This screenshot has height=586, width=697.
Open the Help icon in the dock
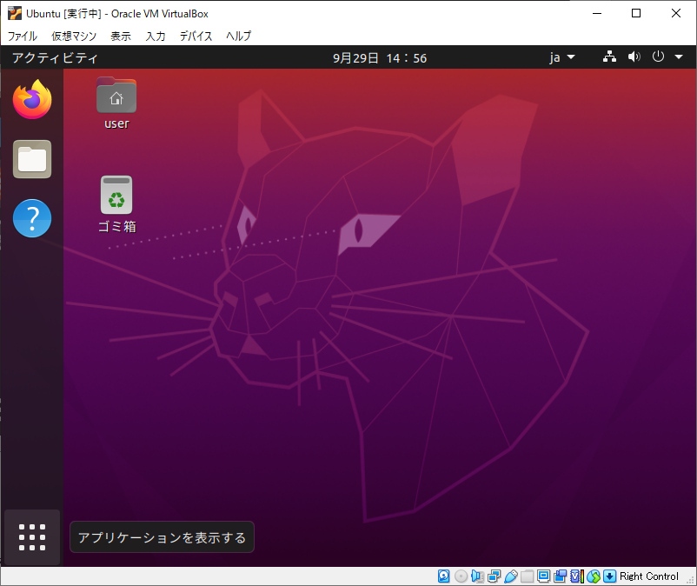click(x=32, y=218)
